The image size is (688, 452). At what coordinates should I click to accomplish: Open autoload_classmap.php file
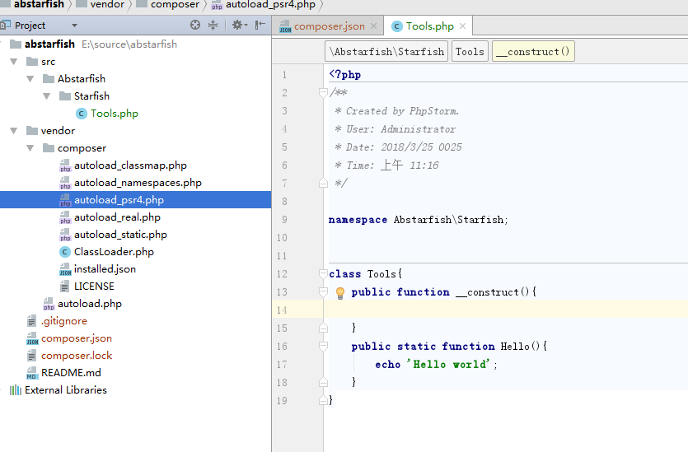[x=130, y=165]
